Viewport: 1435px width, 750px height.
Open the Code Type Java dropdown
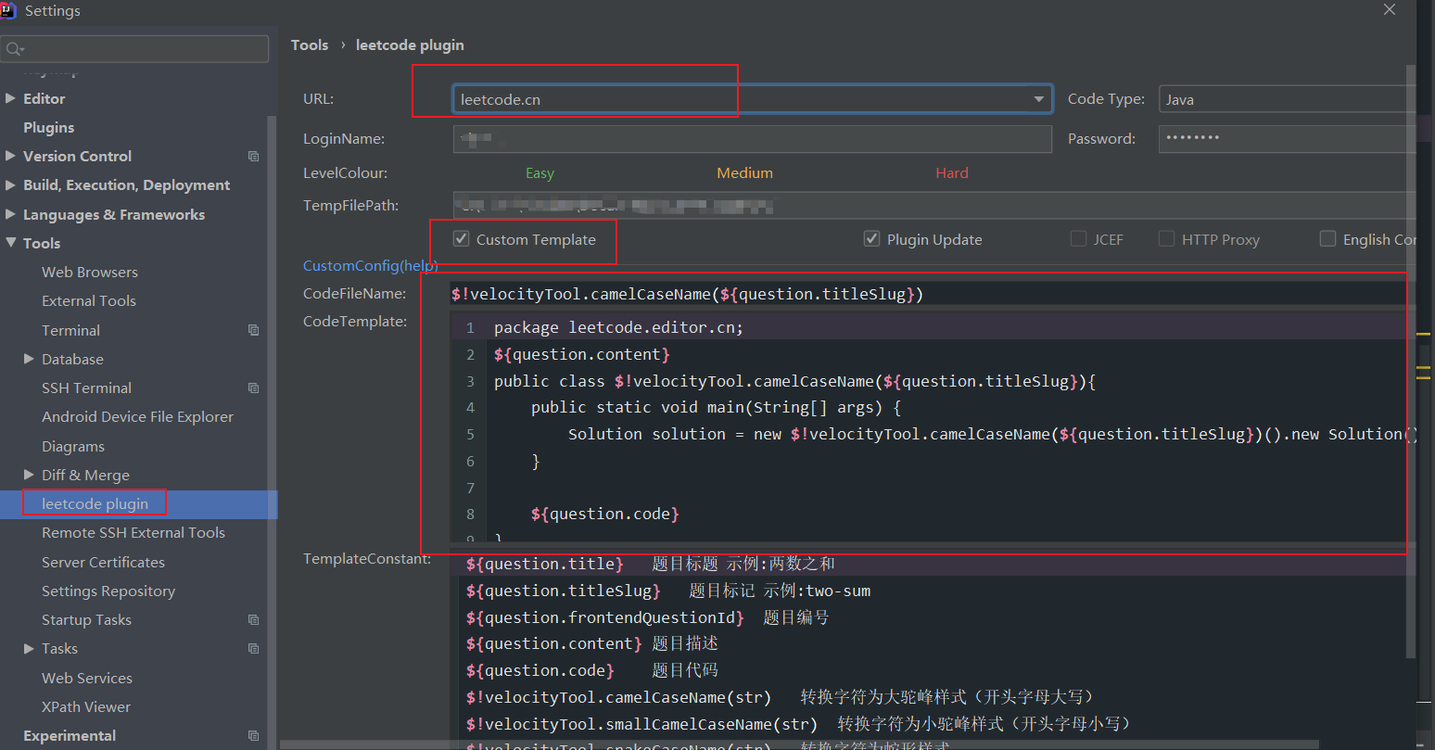click(x=1289, y=99)
